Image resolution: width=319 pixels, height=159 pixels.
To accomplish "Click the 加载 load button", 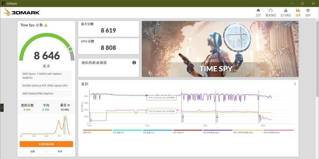I will point(33,151).
